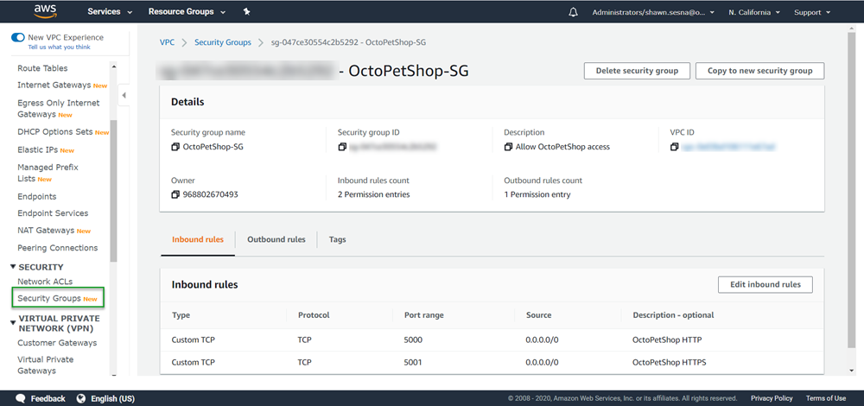
Task: Click the OctoPetShop HTTPS description cell
Action: click(x=670, y=363)
